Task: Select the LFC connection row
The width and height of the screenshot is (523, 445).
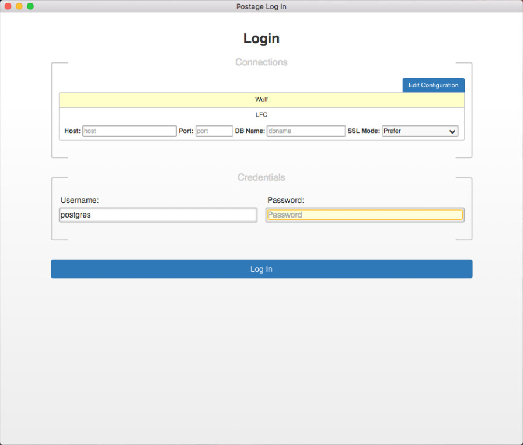Action: 261,115
